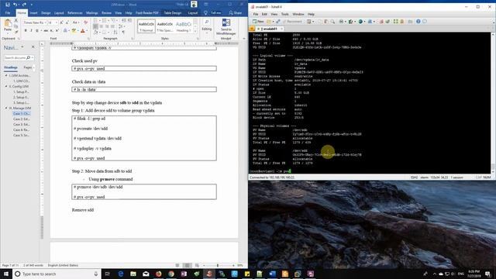This screenshot has height=279, width=496.
Task: Open the Insert ribbon tab
Action: (x=33, y=13)
